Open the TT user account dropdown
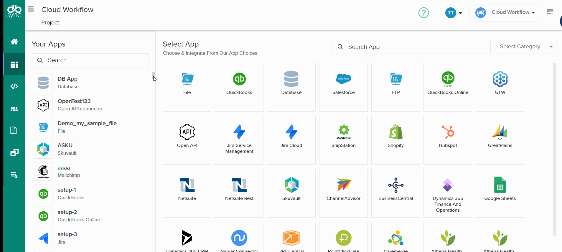The width and height of the screenshot is (562, 252). tap(453, 13)
